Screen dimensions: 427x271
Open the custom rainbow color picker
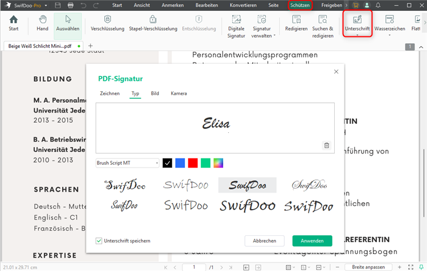[219, 163]
